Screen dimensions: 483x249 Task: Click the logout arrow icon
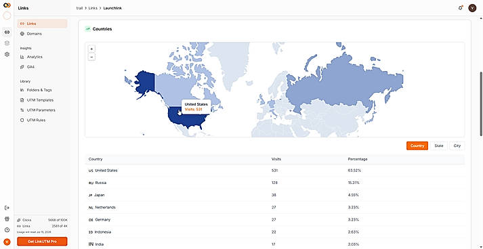tap(7, 208)
